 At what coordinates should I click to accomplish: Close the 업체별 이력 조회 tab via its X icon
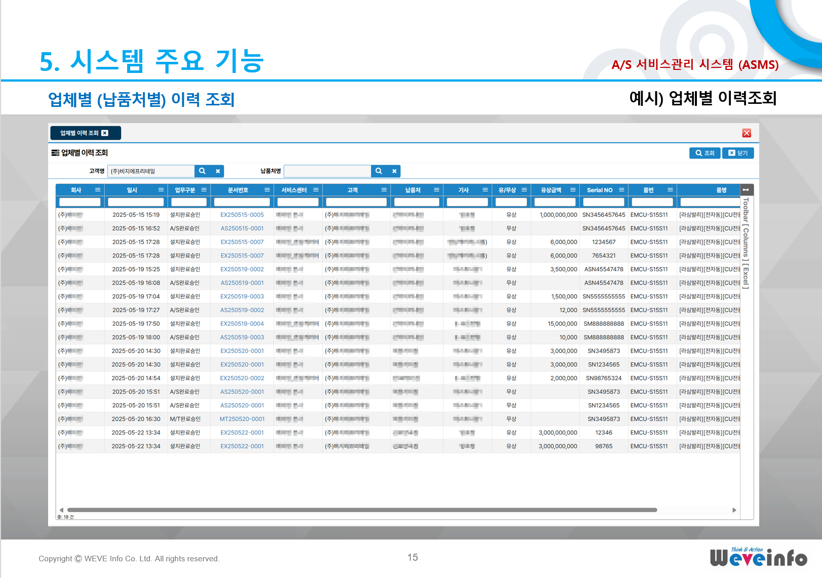click(x=105, y=133)
